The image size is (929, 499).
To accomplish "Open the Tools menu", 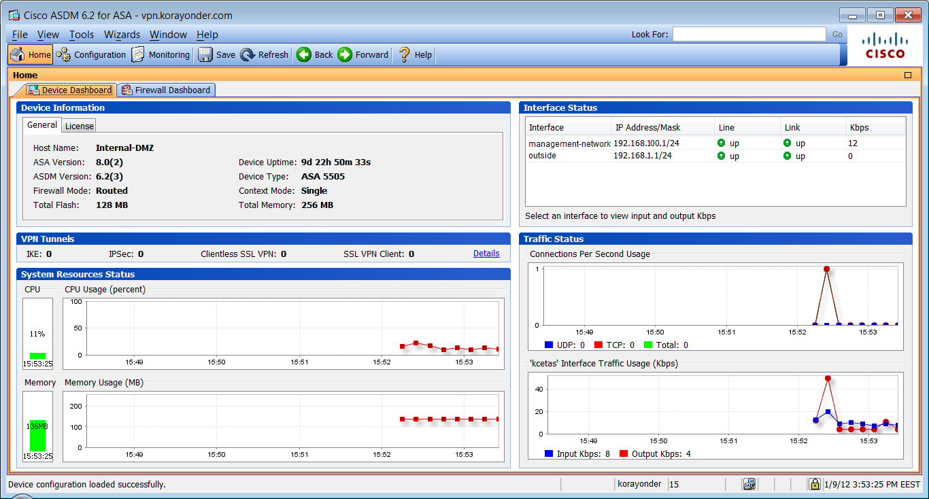I will (x=82, y=35).
